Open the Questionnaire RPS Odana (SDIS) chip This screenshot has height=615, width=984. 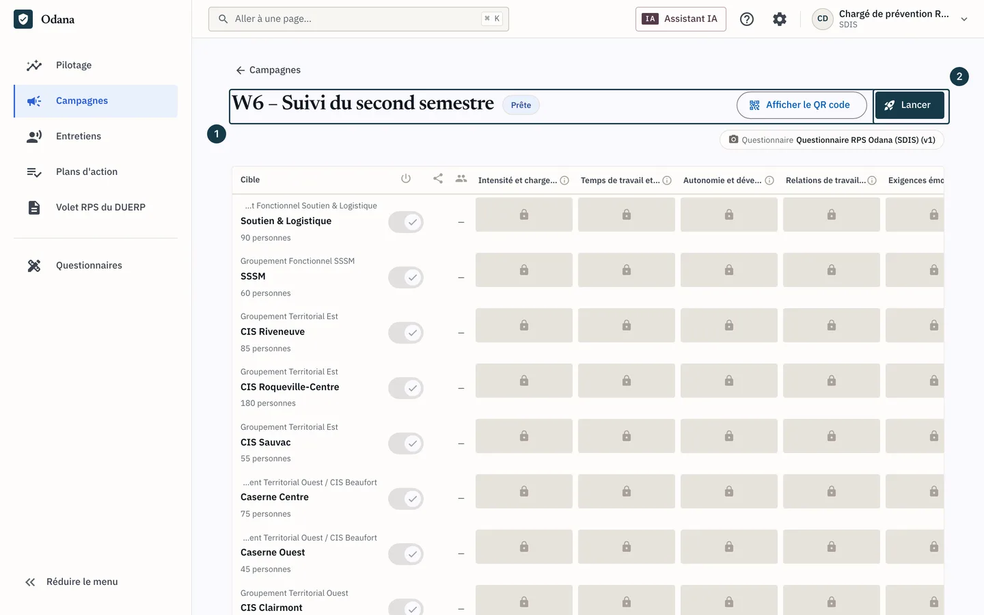(x=832, y=139)
